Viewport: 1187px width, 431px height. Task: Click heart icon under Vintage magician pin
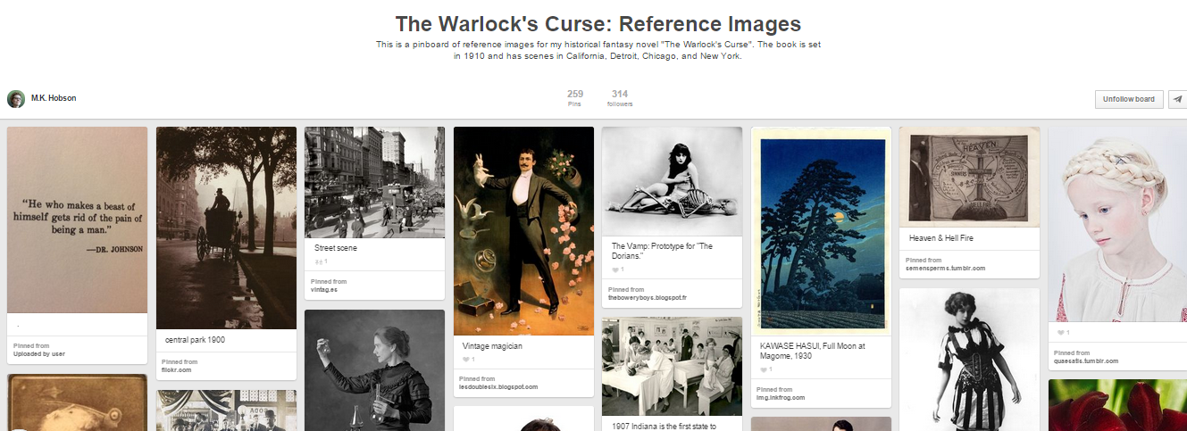point(468,360)
